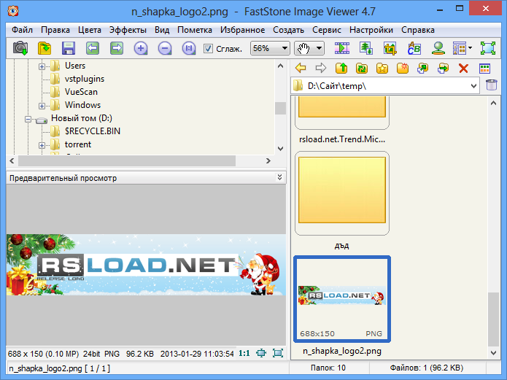Open the layout options dropdown arrow
Image resolution: width=507 pixels, height=380 pixels.
click(470, 48)
